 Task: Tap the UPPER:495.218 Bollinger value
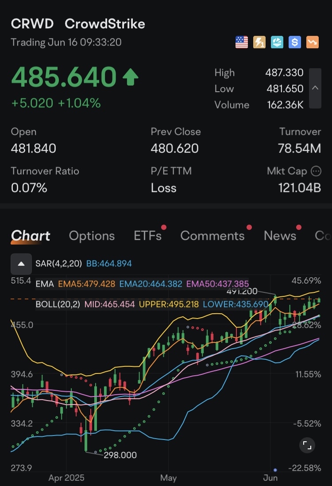pyautogui.click(x=169, y=304)
